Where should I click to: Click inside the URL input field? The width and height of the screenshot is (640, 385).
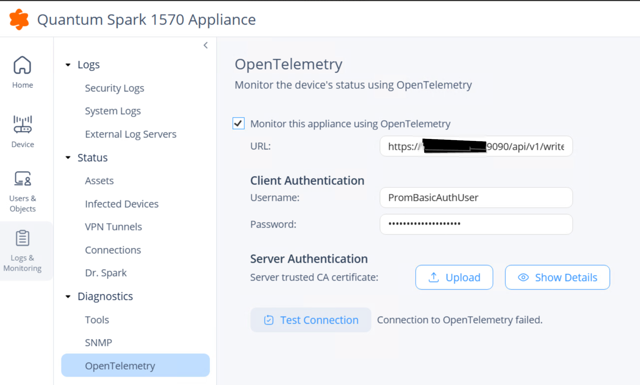coord(476,146)
